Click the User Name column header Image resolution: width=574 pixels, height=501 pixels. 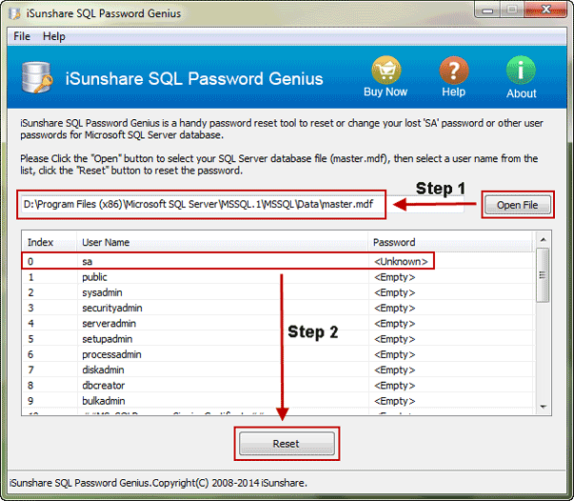(x=222, y=242)
